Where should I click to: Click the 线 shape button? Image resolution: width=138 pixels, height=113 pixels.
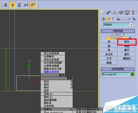tap(109, 42)
